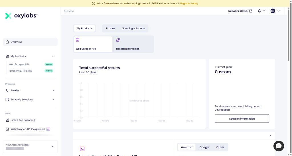This screenshot has width=292, height=156.
Task: Open the live chat bubble
Action: (x=279, y=146)
